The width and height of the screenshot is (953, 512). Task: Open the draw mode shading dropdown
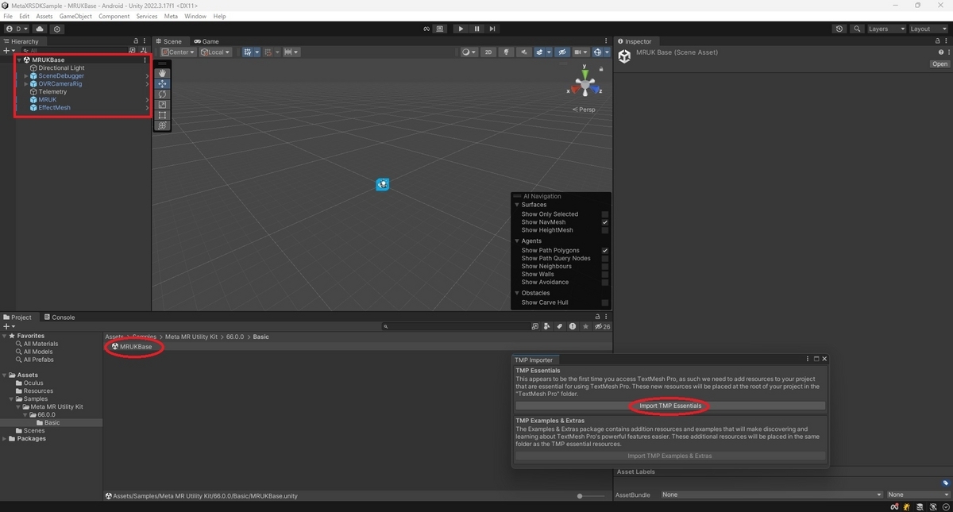pos(469,52)
